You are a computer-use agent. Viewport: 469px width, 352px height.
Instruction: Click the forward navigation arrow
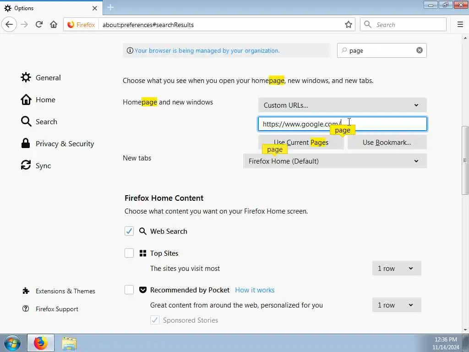pyautogui.click(x=25, y=25)
